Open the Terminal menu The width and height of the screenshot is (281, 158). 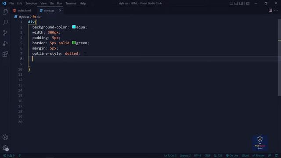(x=71, y=4)
